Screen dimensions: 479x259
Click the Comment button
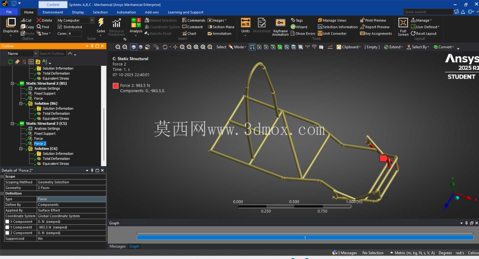tap(192, 27)
